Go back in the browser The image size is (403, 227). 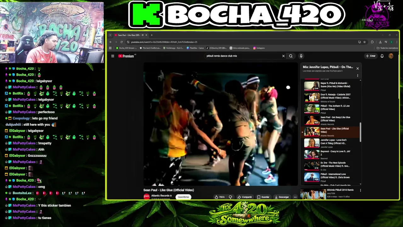[x=111, y=42]
